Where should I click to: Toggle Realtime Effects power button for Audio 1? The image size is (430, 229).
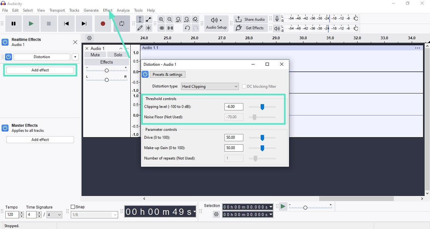click(x=5, y=42)
